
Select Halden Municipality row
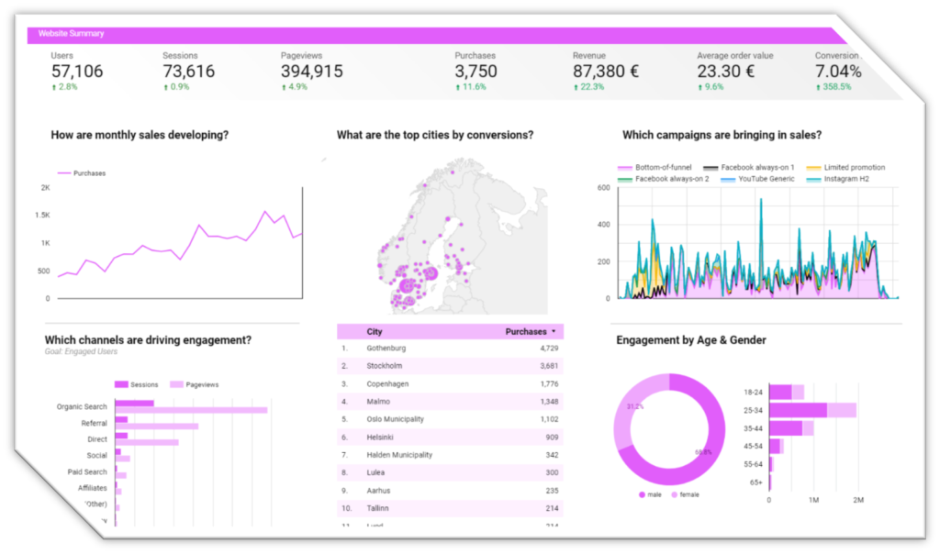pos(450,455)
